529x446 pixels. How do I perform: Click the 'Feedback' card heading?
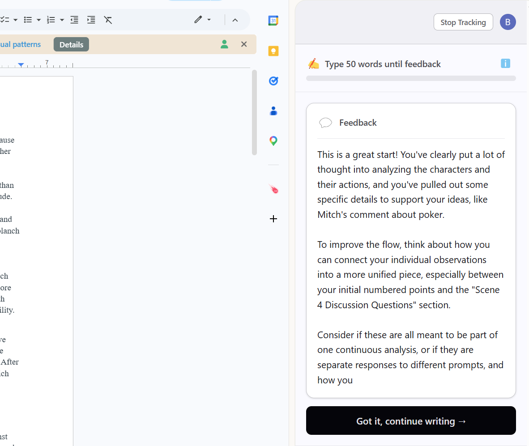[x=358, y=123]
